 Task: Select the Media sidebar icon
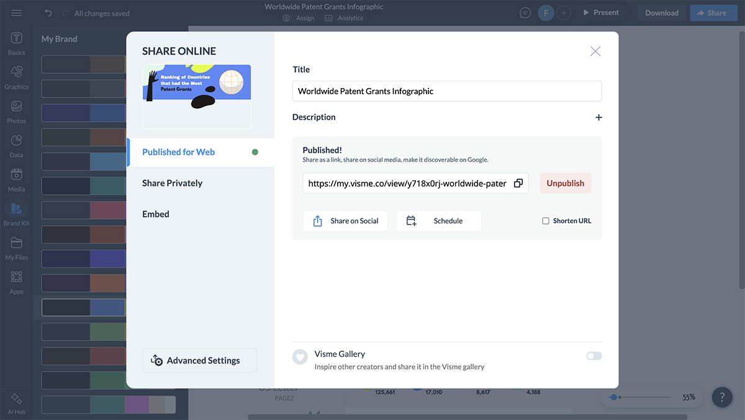click(x=16, y=177)
